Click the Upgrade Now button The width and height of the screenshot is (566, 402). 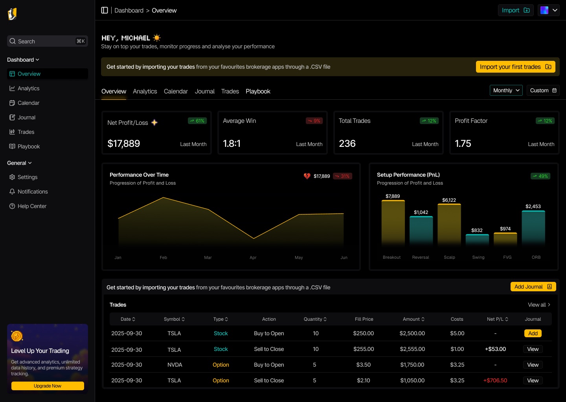pyautogui.click(x=48, y=386)
